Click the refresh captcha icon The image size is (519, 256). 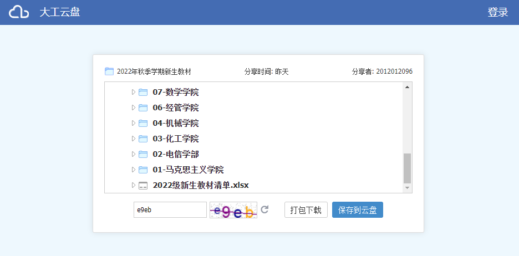point(265,209)
